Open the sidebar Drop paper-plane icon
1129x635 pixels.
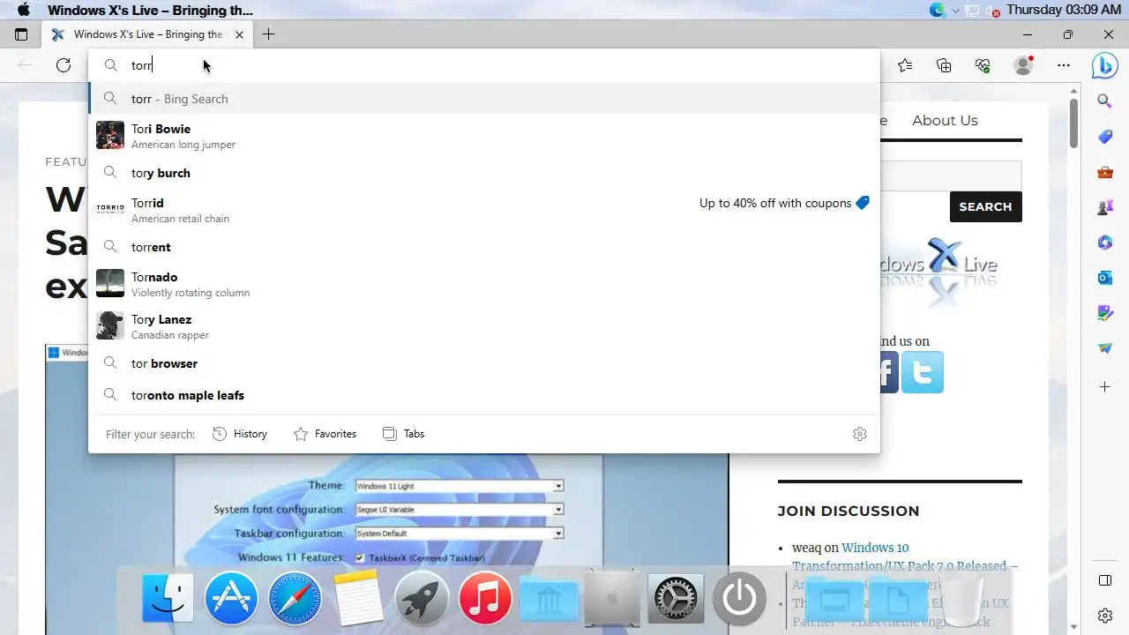1104,348
